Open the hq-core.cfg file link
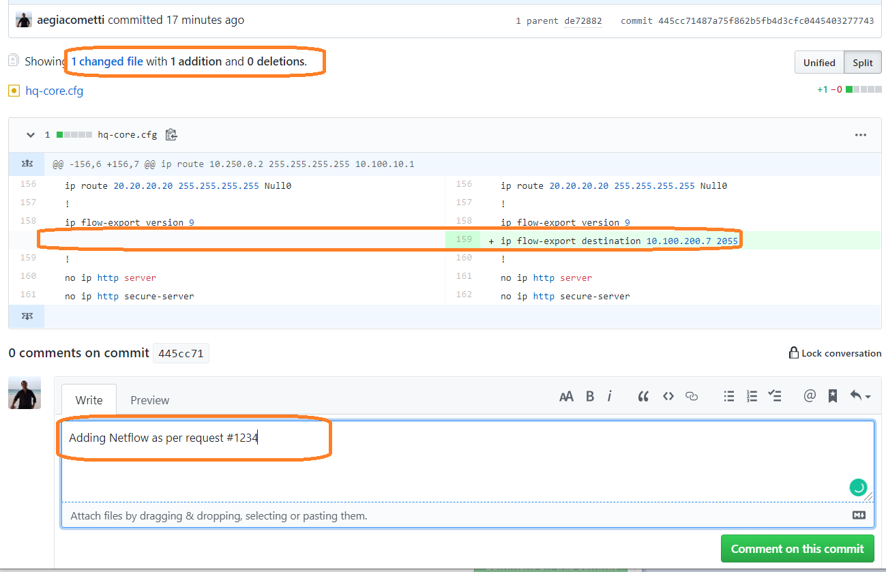Screen dimensions: 886x572 pos(55,90)
